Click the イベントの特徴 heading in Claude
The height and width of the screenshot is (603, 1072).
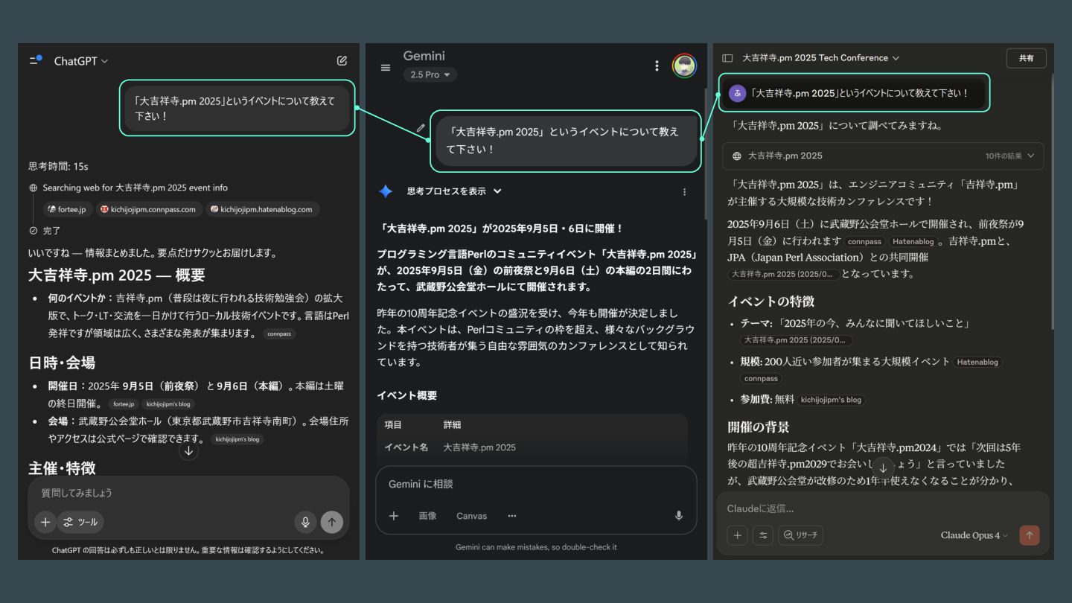click(770, 301)
